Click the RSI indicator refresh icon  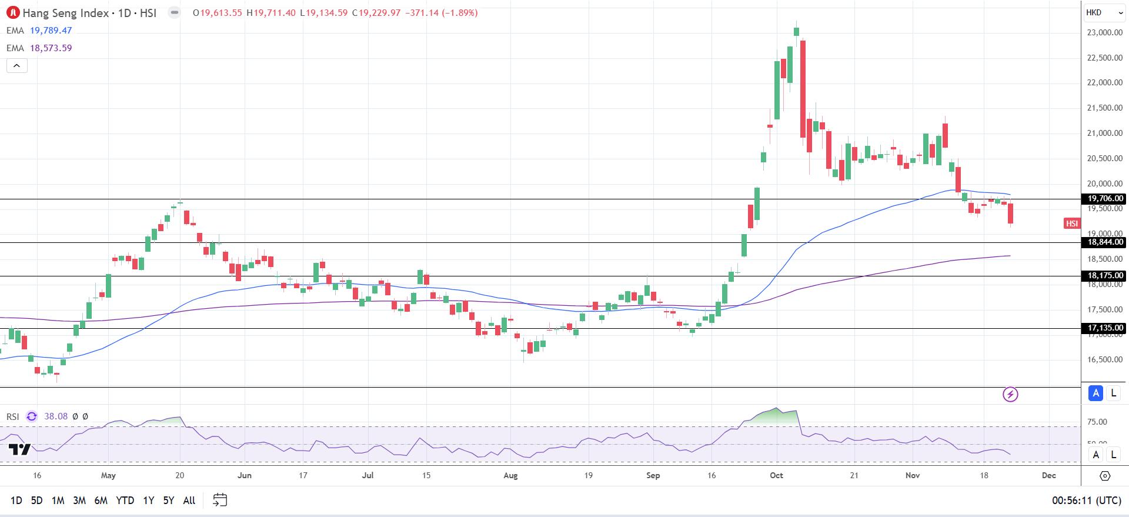[x=32, y=416]
